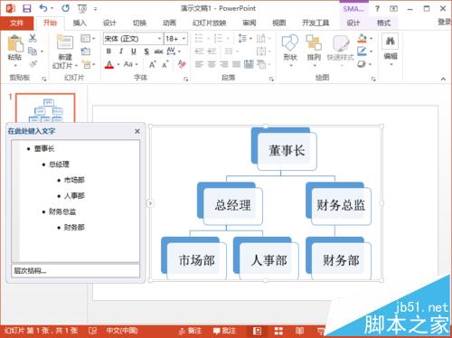Click the Paste clipboard icon

(x=15, y=44)
